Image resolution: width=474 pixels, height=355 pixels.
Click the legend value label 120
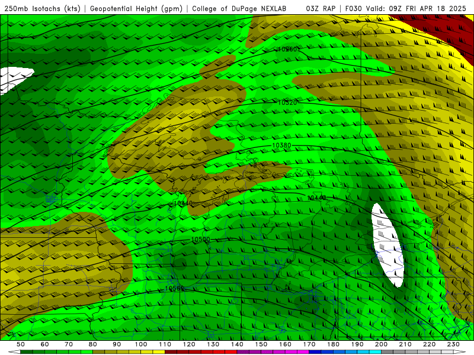[x=189, y=344]
